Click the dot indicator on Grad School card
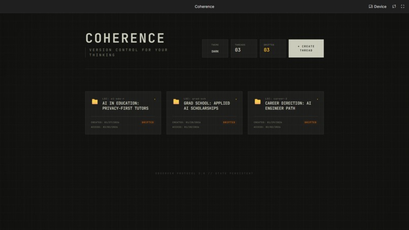 tap(236, 99)
